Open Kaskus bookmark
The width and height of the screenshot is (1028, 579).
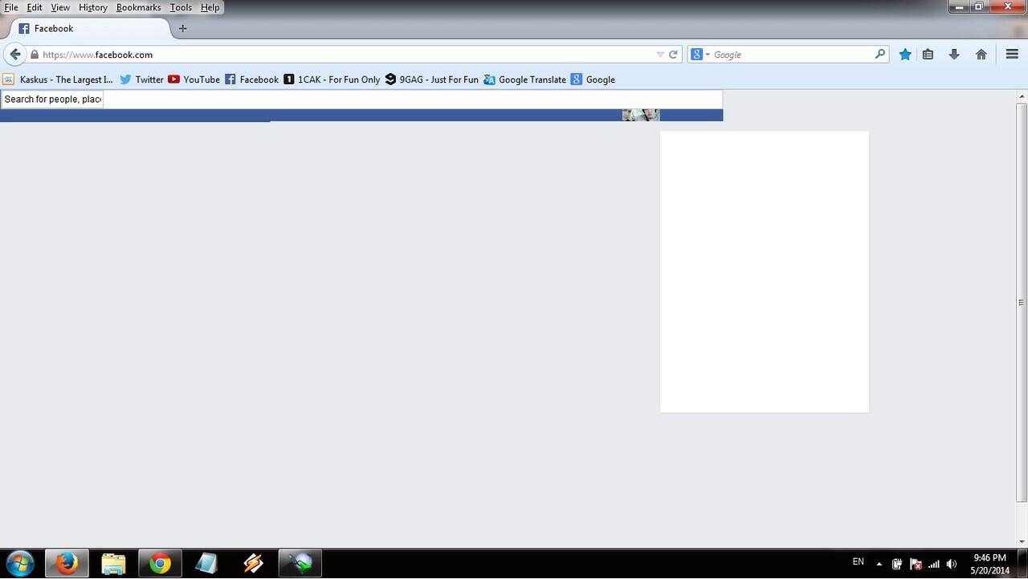pos(58,80)
